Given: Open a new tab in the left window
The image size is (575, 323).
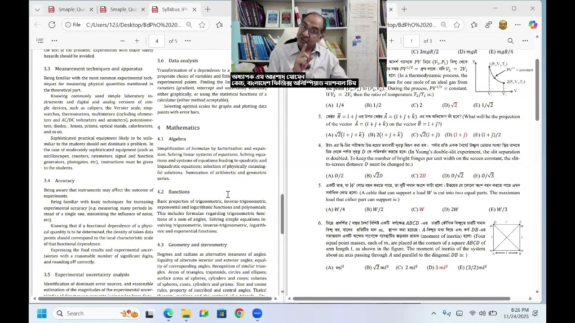Looking at the screenshot, I should 208,9.
